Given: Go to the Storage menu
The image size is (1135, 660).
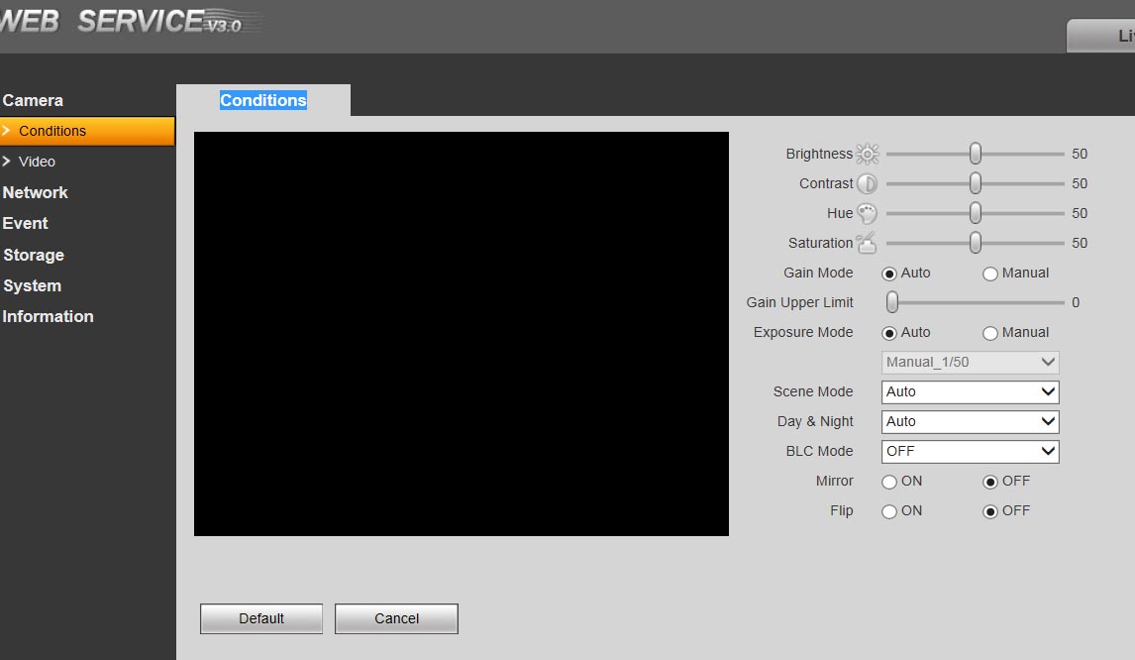Looking at the screenshot, I should (x=33, y=255).
